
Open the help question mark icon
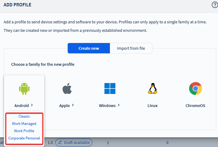point(214,5)
